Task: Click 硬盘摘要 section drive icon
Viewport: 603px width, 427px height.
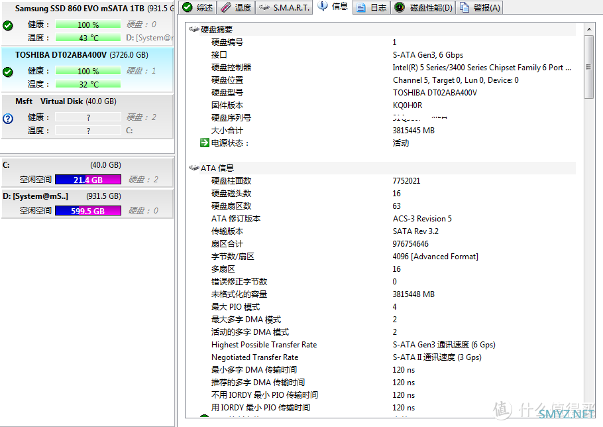Action: [193, 29]
